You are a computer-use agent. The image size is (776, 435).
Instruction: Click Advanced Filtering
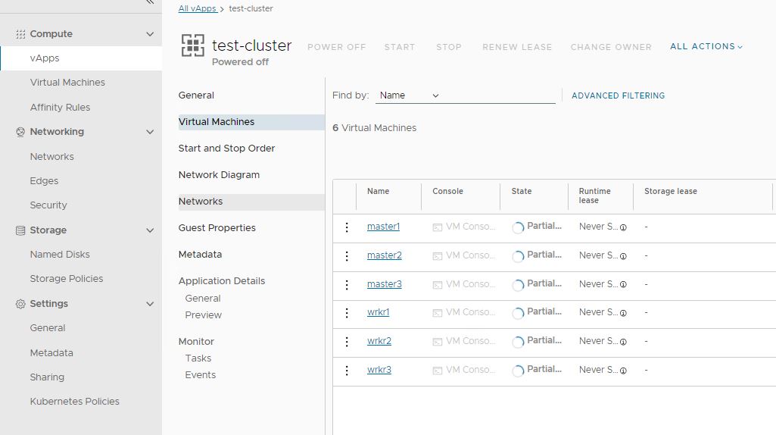[618, 95]
